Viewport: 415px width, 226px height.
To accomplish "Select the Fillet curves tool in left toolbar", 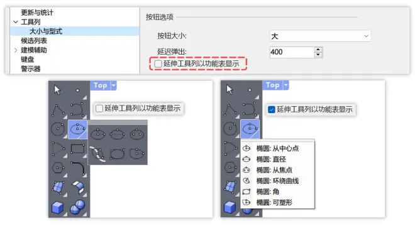I will click(x=78, y=168).
